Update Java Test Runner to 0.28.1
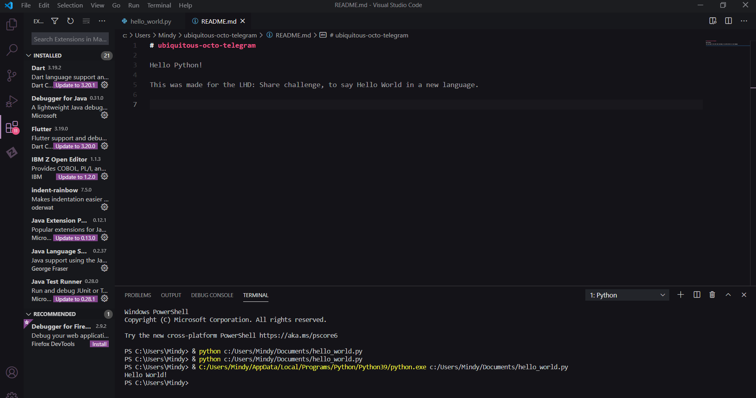This screenshot has height=398, width=756. [x=75, y=299]
